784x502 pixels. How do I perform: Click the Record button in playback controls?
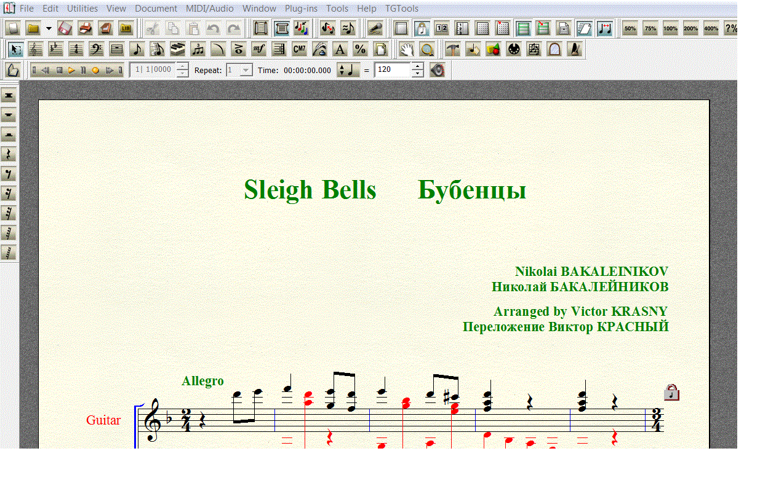pos(95,70)
